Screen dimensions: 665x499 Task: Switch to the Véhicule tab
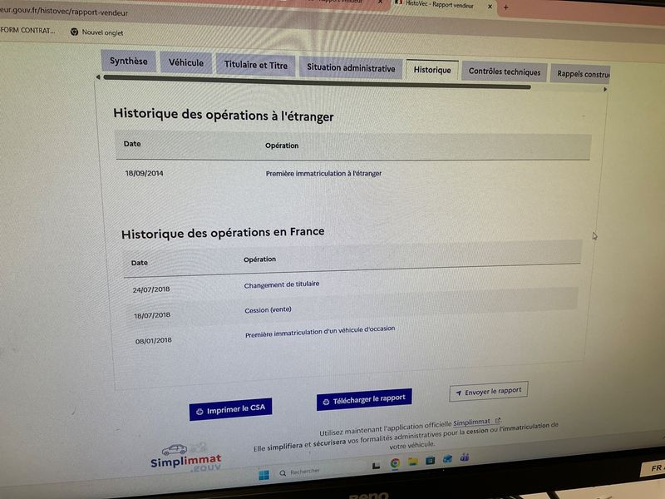(185, 63)
